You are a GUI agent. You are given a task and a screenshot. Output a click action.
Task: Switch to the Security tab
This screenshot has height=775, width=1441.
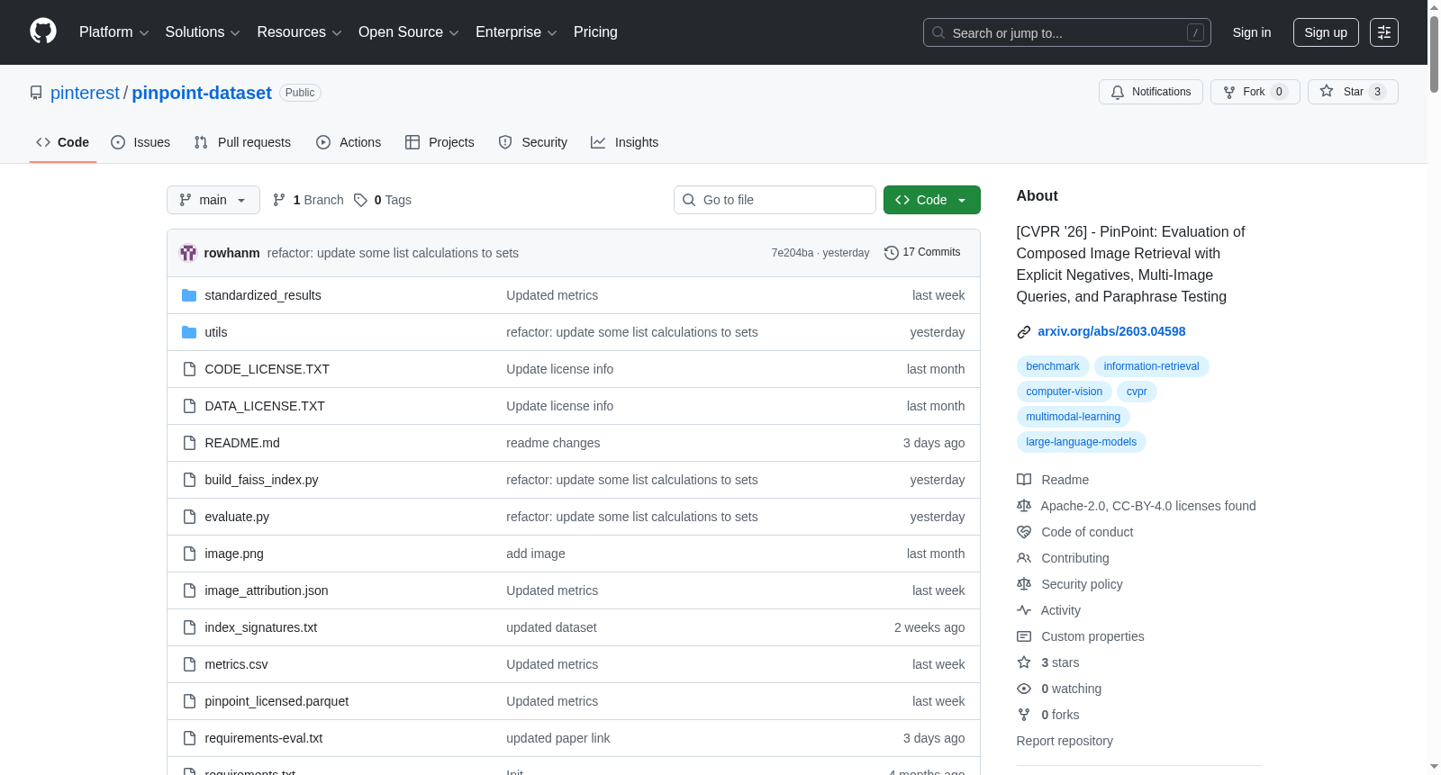pyautogui.click(x=533, y=142)
